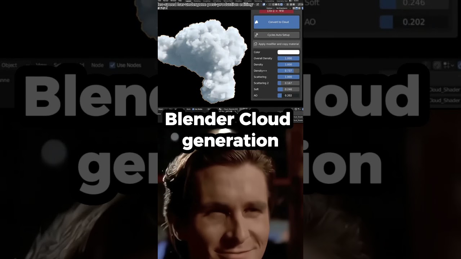The width and height of the screenshot is (461, 259).
Task: Click the gears icon on Cycles Auto Setup
Action: click(x=257, y=35)
